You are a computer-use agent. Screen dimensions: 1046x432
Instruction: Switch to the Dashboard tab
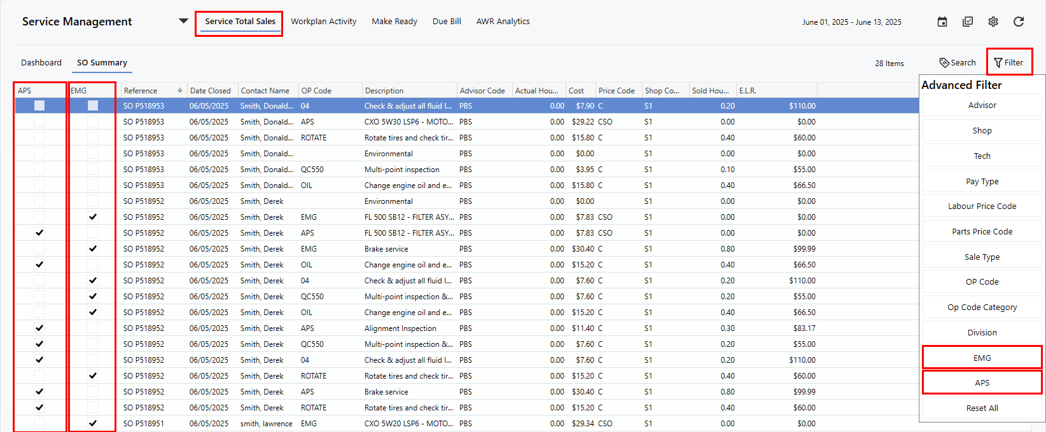pos(41,63)
